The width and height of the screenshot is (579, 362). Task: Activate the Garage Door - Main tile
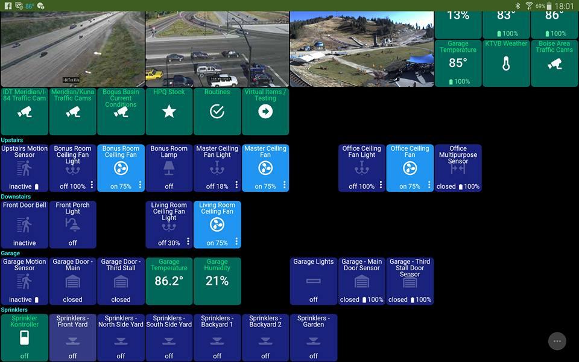(73, 281)
